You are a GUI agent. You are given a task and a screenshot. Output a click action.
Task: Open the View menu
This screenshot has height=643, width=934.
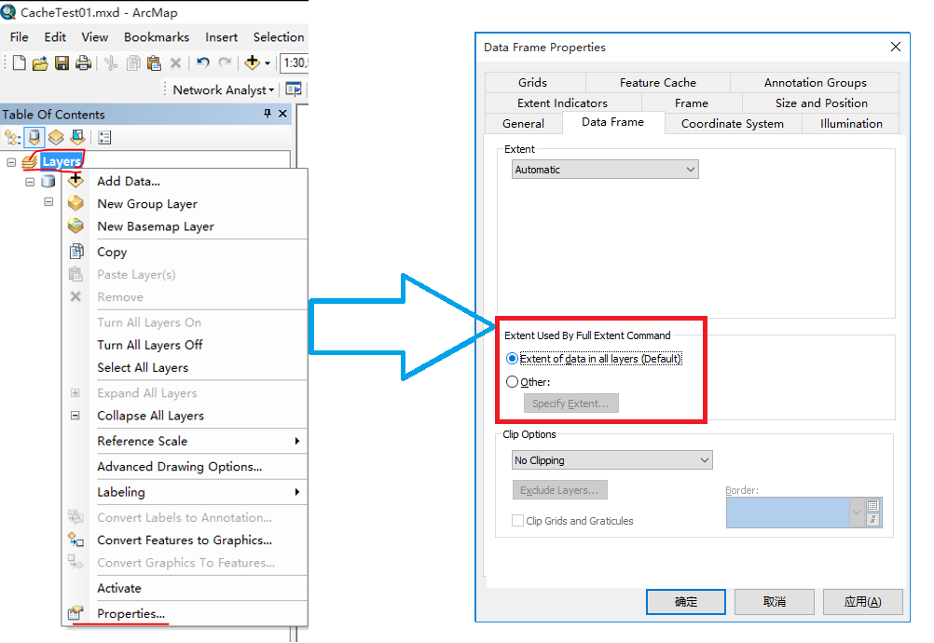[x=95, y=37]
